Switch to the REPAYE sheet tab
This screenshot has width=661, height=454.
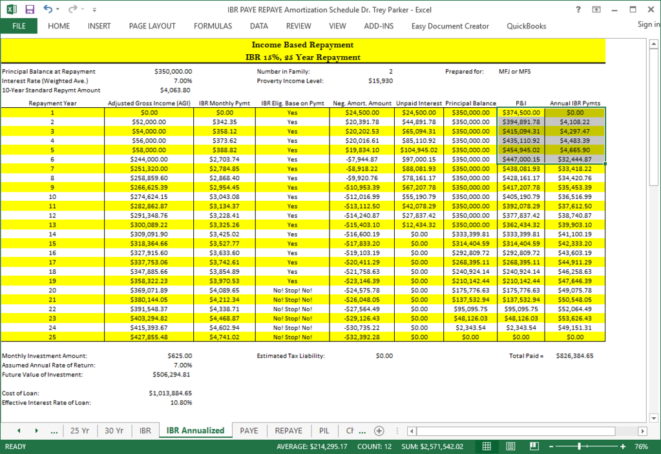pyautogui.click(x=289, y=431)
